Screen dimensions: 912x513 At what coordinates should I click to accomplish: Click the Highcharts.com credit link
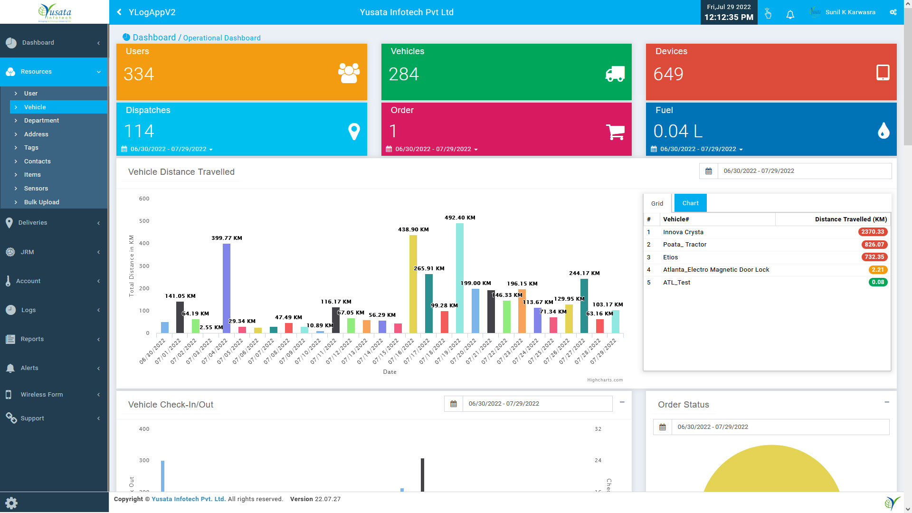[605, 380]
